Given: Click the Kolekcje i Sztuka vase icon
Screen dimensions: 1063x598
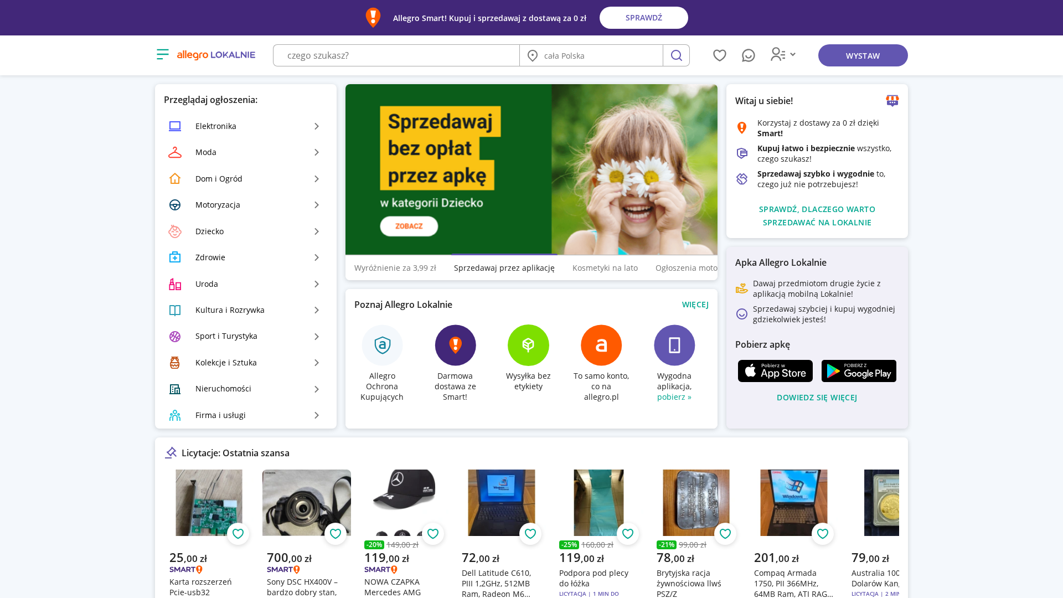Looking at the screenshot, I should coord(175,363).
